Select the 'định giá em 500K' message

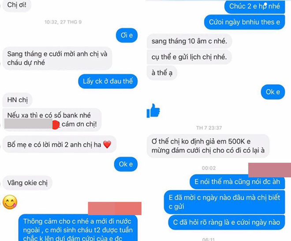tap(208, 146)
